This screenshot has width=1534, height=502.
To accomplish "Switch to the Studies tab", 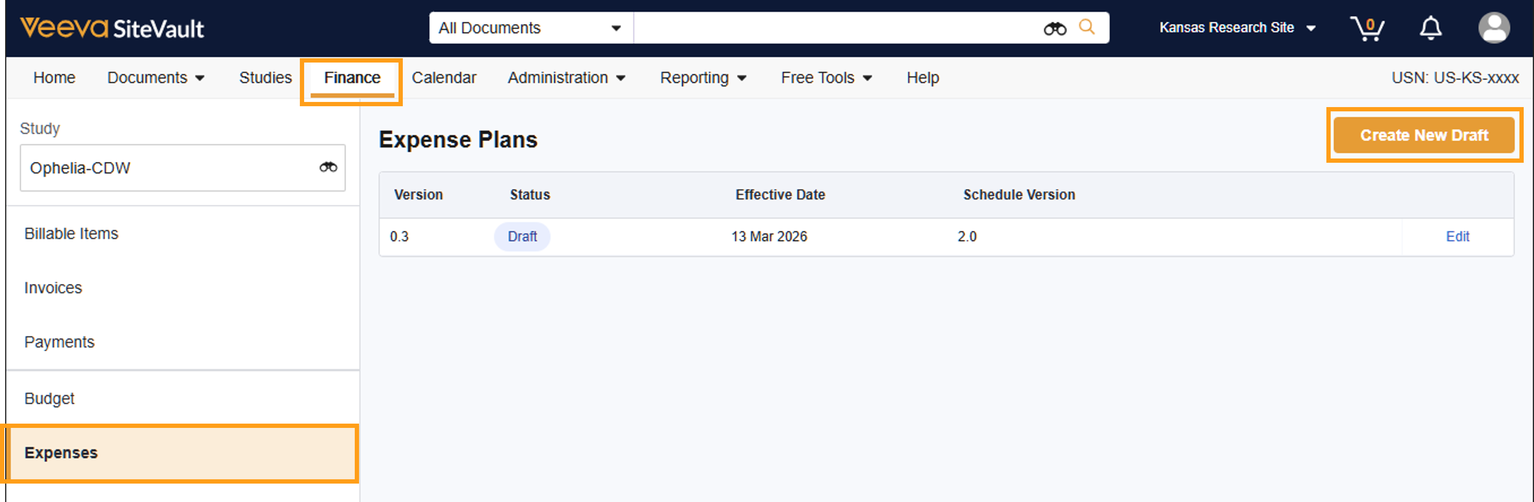I will tap(265, 78).
